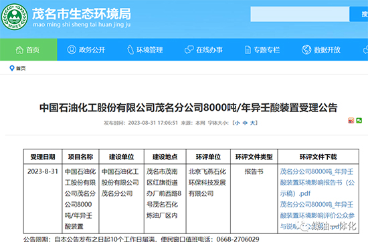The height and width of the screenshot is (242, 368).
Task: Set font size to 中
Action: click(x=245, y=123)
